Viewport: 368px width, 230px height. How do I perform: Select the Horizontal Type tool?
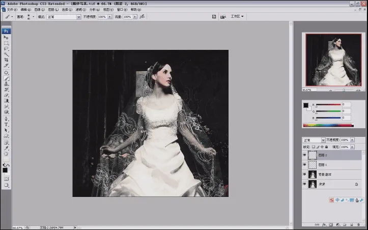pyautogui.click(x=6, y=124)
